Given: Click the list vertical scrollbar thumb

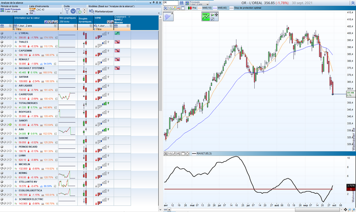Looking at the screenshot, I should pos(160,65).
